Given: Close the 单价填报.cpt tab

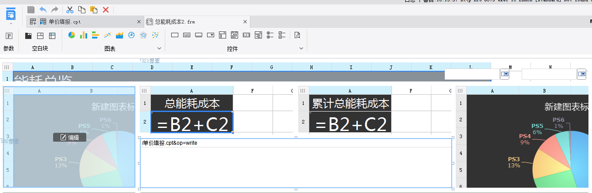Looking at the screenshot, I should 139,21.
